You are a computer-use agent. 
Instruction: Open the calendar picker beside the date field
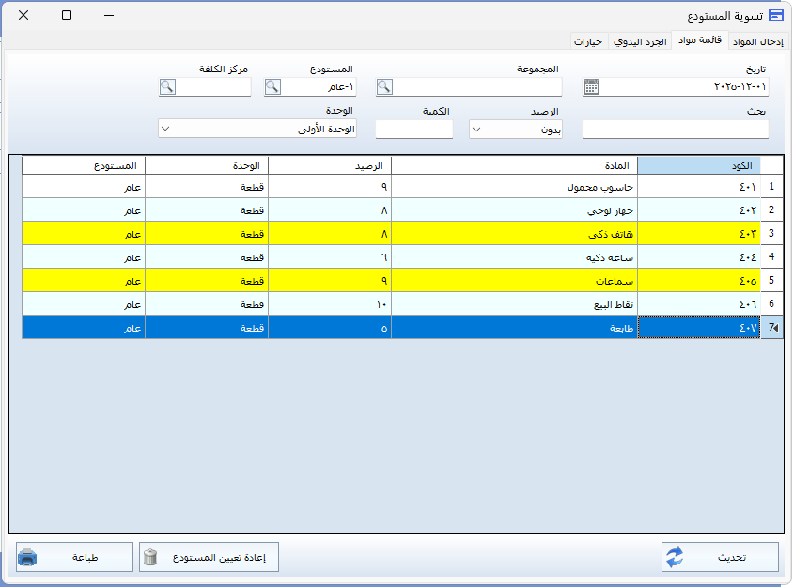coord(591,87)
